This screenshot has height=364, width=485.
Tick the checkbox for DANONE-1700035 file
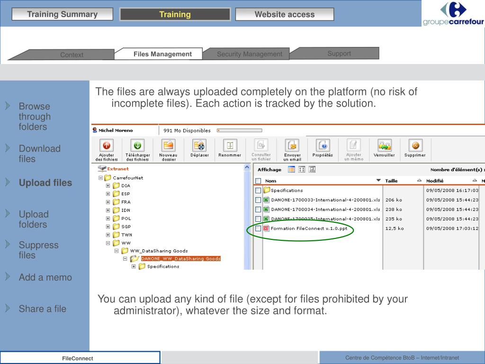(258, 219)
